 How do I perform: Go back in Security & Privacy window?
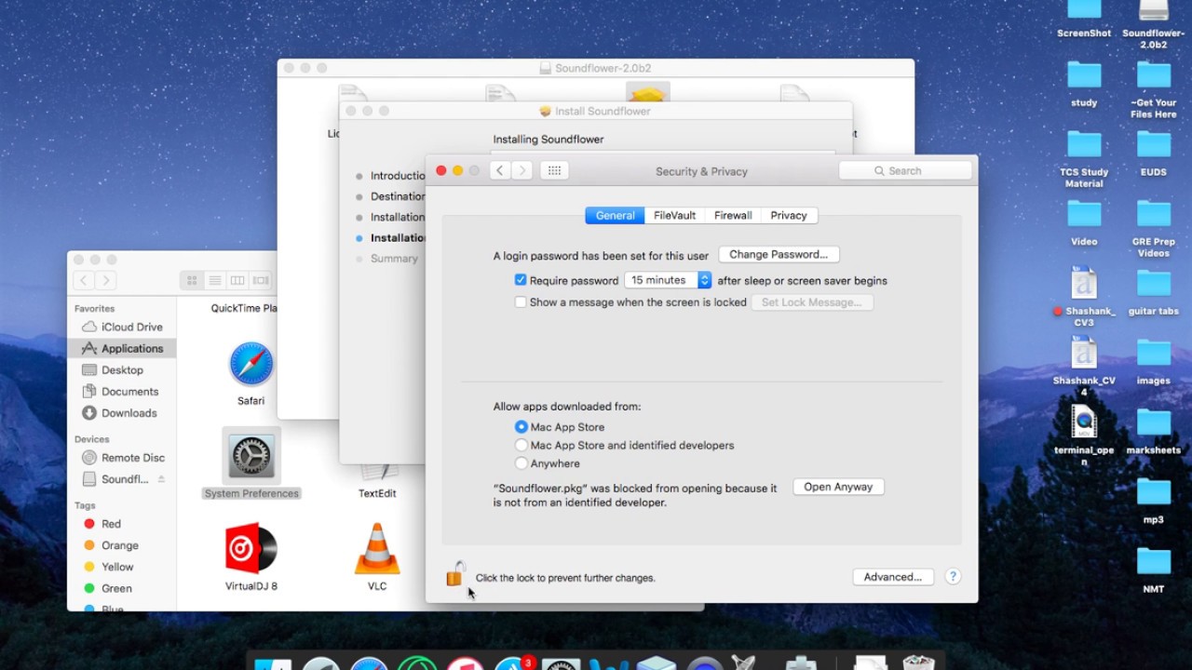tap(500, 171)
